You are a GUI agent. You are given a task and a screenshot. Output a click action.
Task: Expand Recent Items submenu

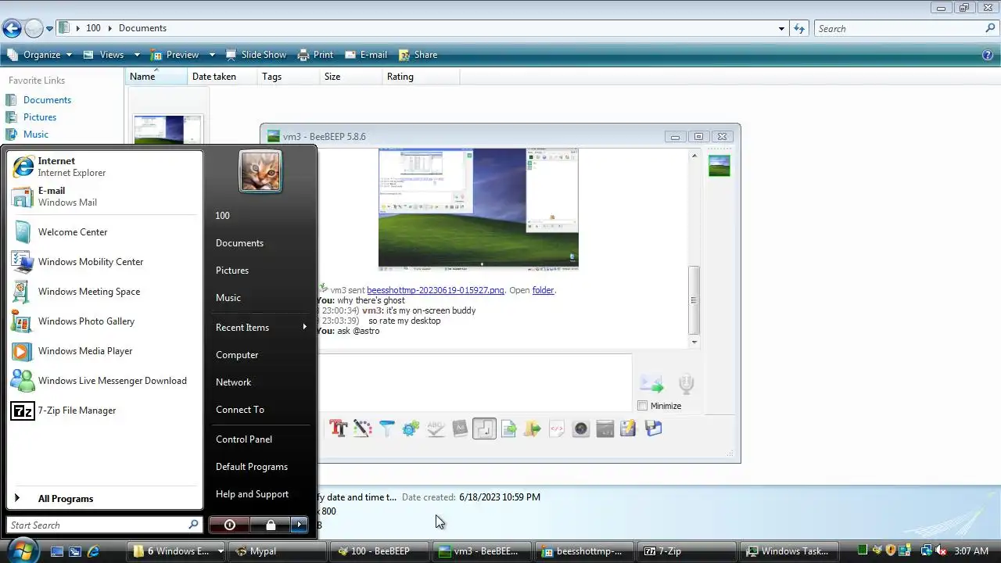point(261,328)
